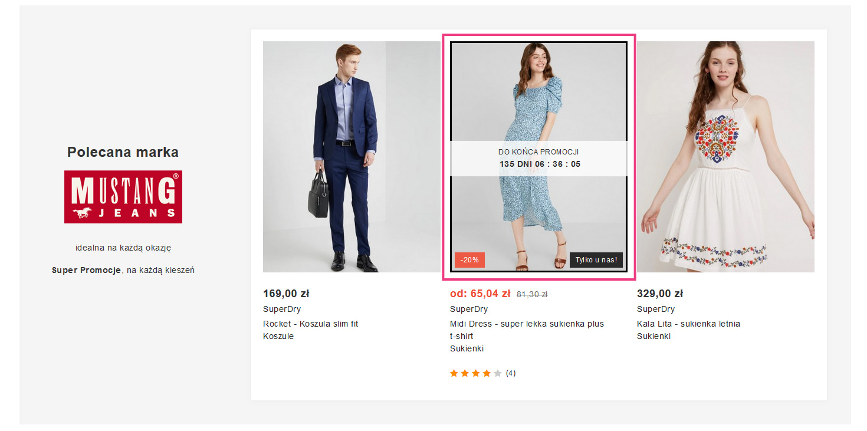Click the 'Super Promocje' link
This screenshot has width=867, height=431.
(86, 270)
